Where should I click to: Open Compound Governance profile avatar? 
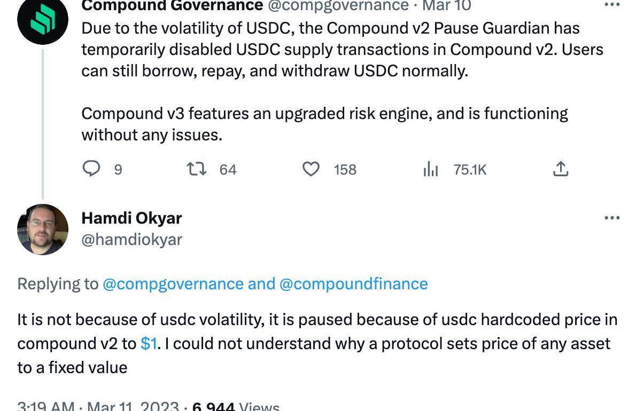[x=43, y=19]
